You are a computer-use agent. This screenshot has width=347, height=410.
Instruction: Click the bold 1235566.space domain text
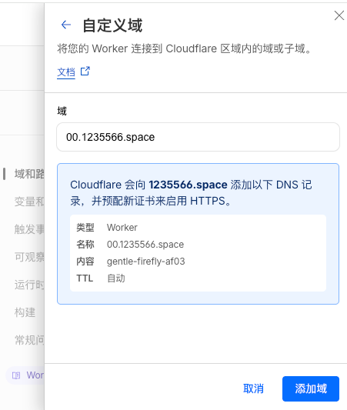[188, 185]
